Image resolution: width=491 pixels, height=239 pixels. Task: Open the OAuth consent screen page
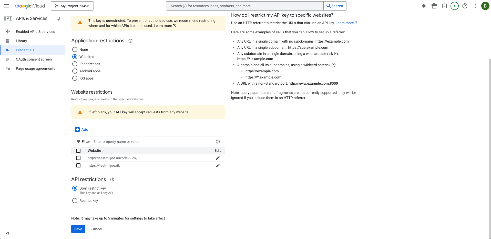pyautogui.click(x=34, y=59)
